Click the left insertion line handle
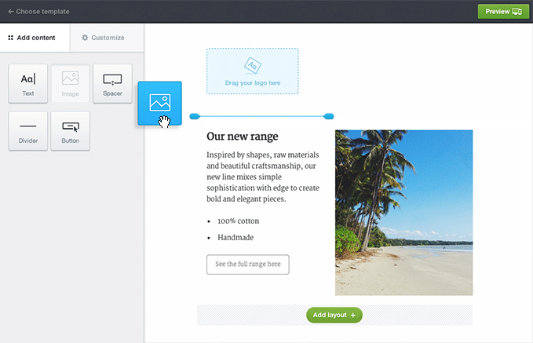The width and height of the screenshot is (533, 343). (195, 116)
